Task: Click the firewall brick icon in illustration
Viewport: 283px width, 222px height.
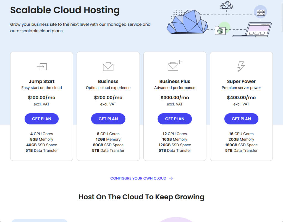Action: 261,12
